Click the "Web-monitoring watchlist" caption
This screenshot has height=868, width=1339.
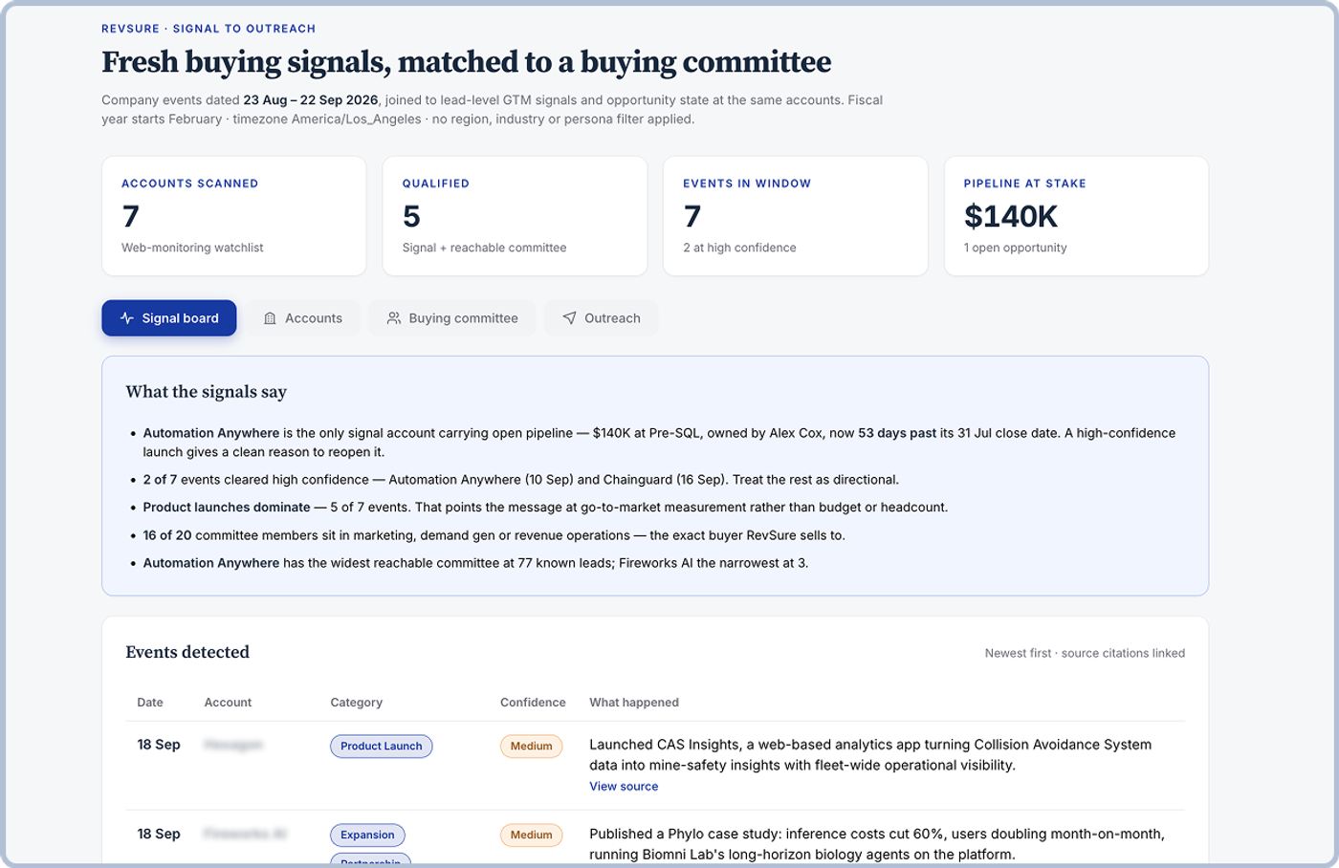tap(192, 248)
